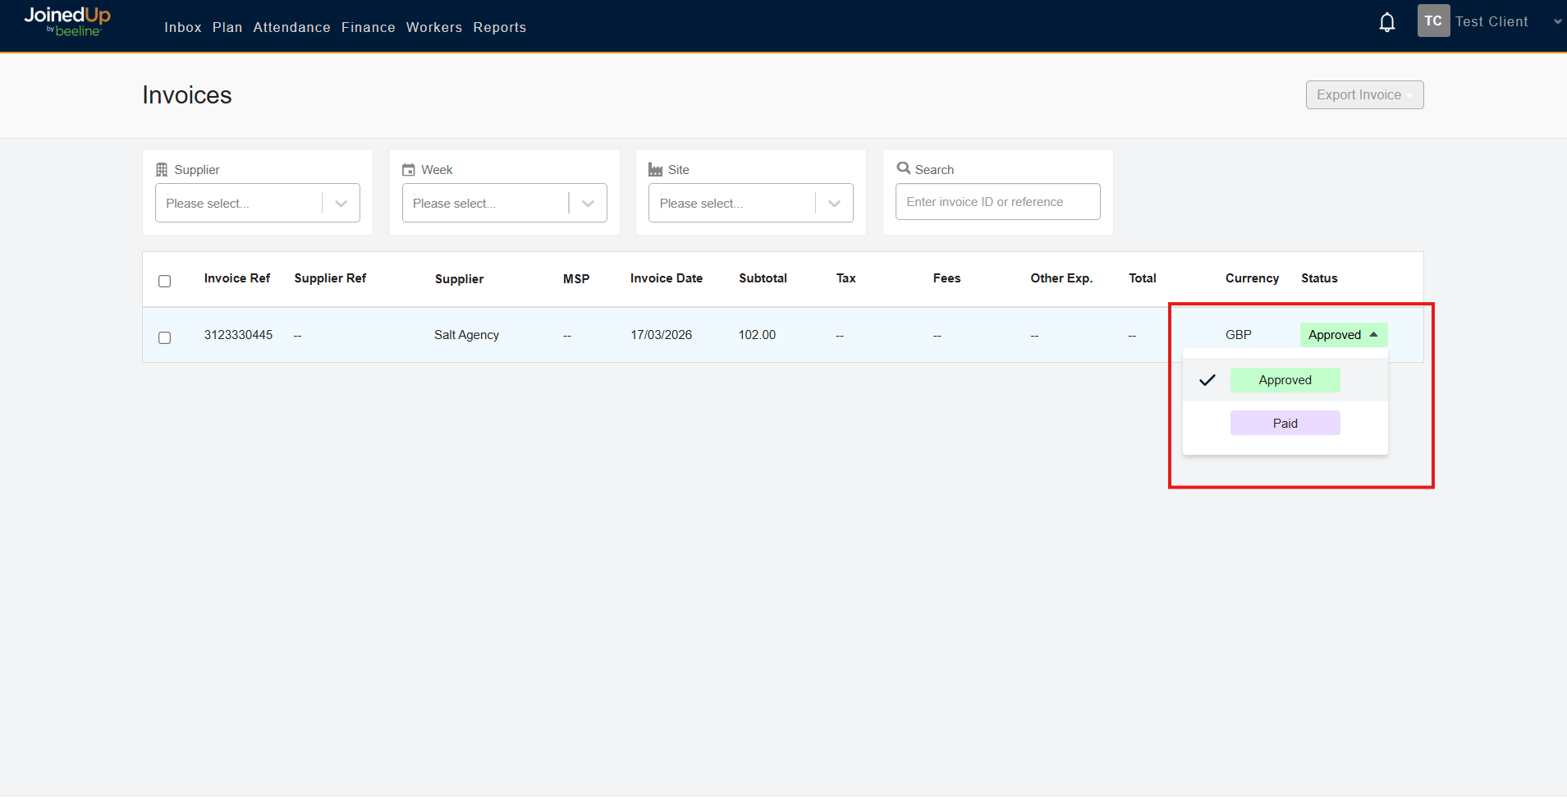
Task: Click the Supplier building icon
Action: click(x=162, y=170)
